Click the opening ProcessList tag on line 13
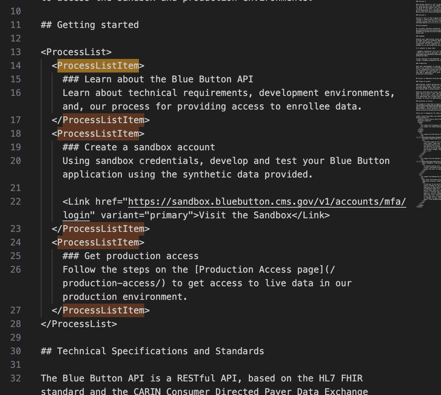Screen dimensions: 441x395 coord(76,52)
